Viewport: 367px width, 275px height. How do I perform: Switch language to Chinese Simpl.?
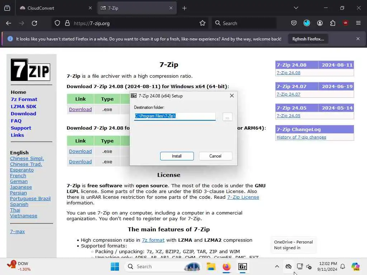pyautogui.click(x=27, y=159)
